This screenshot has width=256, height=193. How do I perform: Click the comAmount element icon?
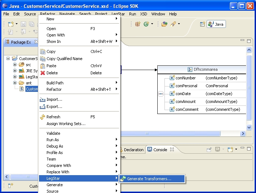[172, 101]
